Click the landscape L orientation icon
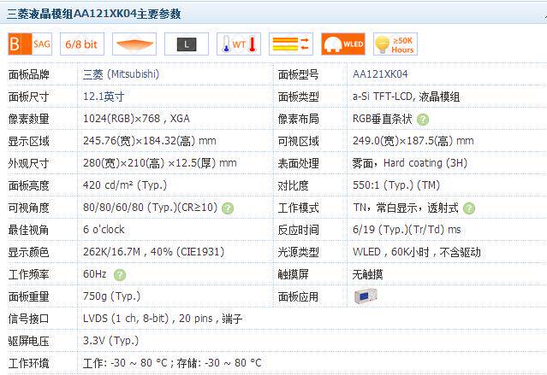Image resolution: width=547 pixels, height=375 pixels. point(187,44)
